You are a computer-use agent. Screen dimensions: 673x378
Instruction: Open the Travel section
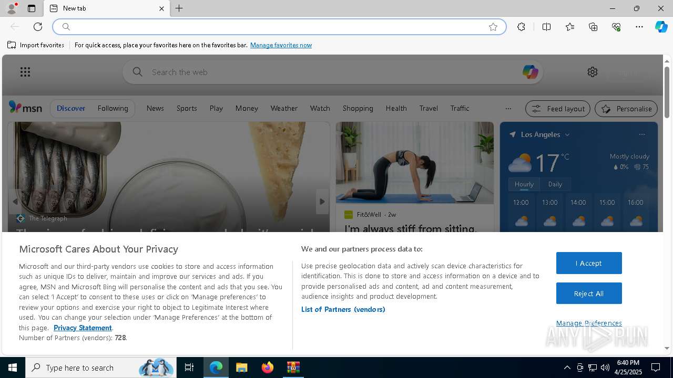(429, 108)
